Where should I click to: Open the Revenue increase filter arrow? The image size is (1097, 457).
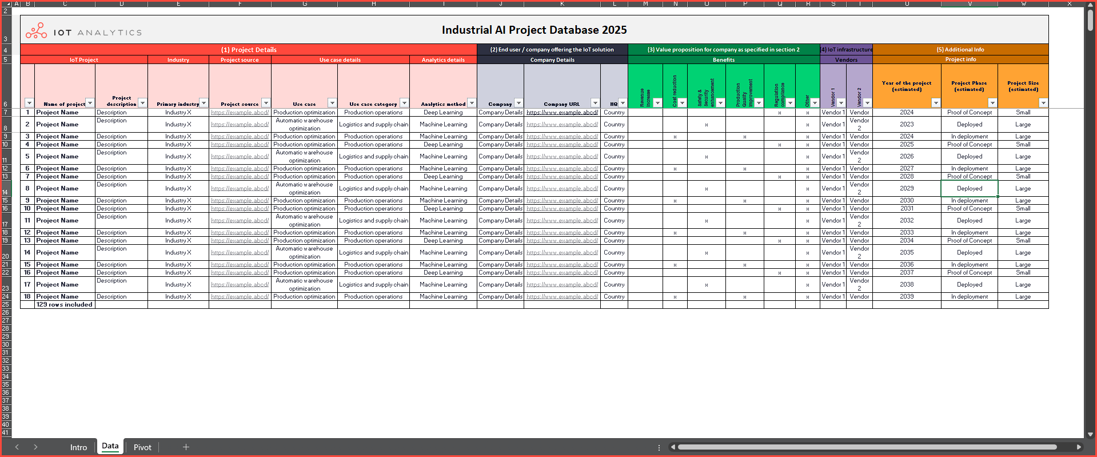point(657,103)
